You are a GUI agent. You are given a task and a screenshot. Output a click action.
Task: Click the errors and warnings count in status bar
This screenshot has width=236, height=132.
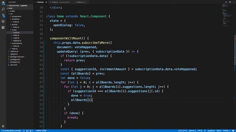[29, 131]
